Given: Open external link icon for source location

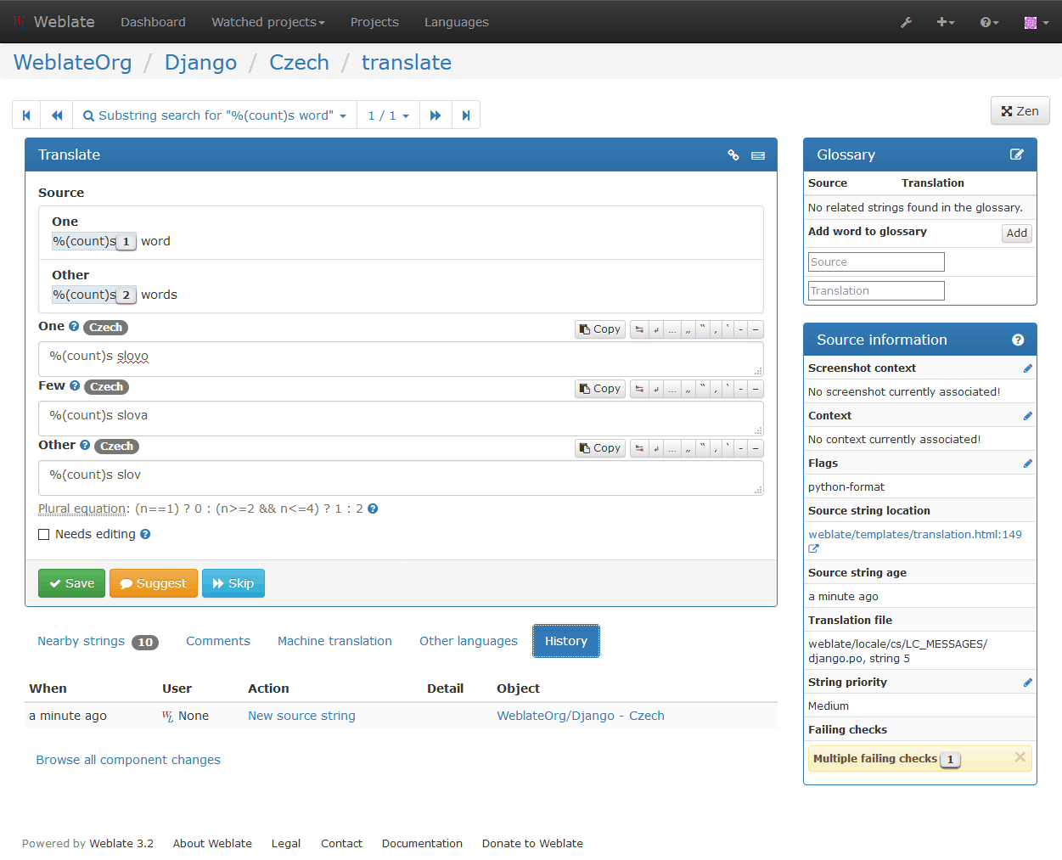Looking at the screenshot, I should click(813, 549).
